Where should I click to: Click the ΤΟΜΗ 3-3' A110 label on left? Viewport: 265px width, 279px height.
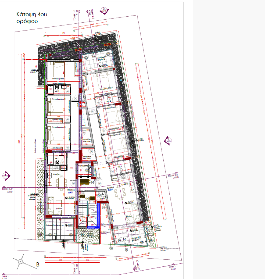click(x=8, y=190)
